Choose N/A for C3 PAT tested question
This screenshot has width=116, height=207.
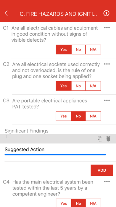(x=93, y=116)
